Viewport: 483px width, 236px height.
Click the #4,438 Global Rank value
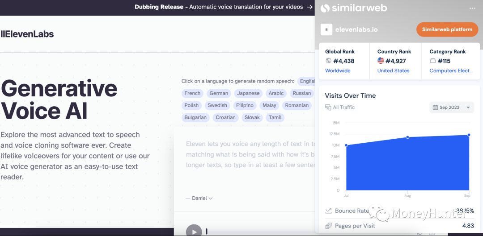coord(344,61)
